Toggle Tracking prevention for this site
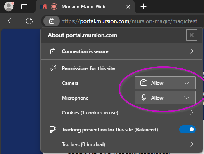 point(187,129)
